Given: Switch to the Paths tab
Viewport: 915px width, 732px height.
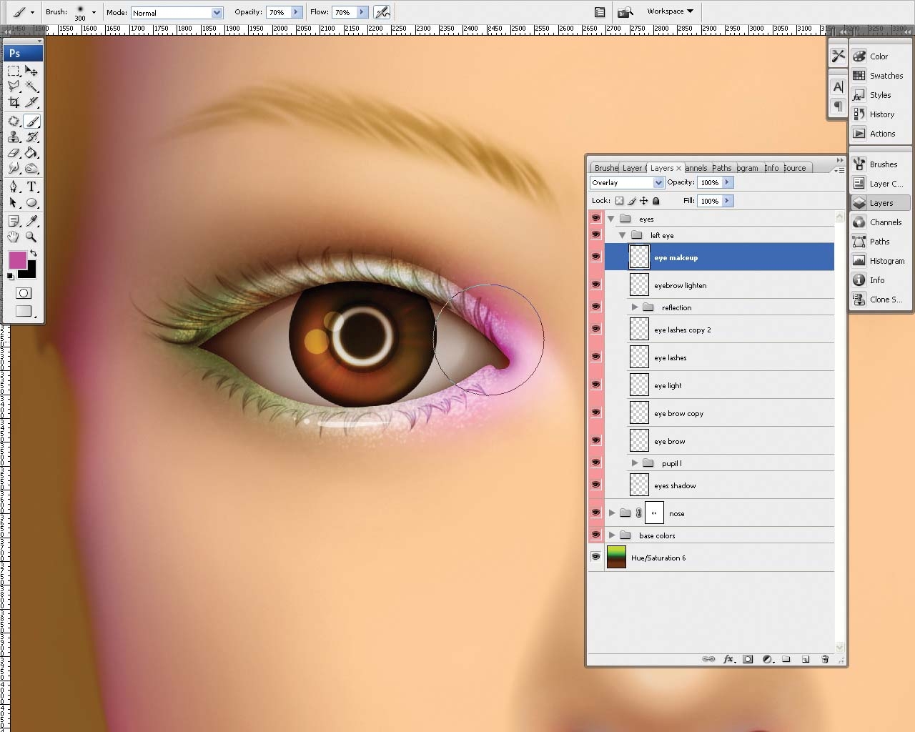Looking at the screenshot, I should coord(721,168).
